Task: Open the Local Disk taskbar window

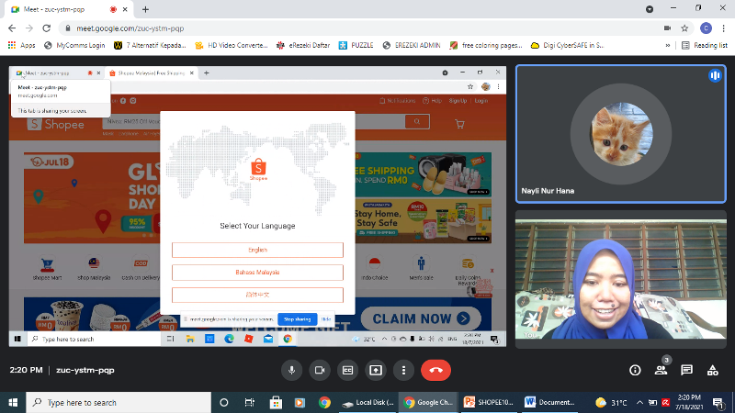Action: click(x=367, y=402)
